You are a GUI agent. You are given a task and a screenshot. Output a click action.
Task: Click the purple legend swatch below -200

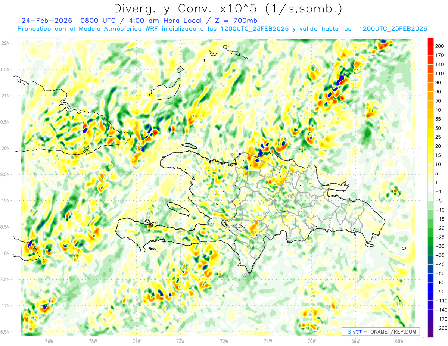click(430, 333)
